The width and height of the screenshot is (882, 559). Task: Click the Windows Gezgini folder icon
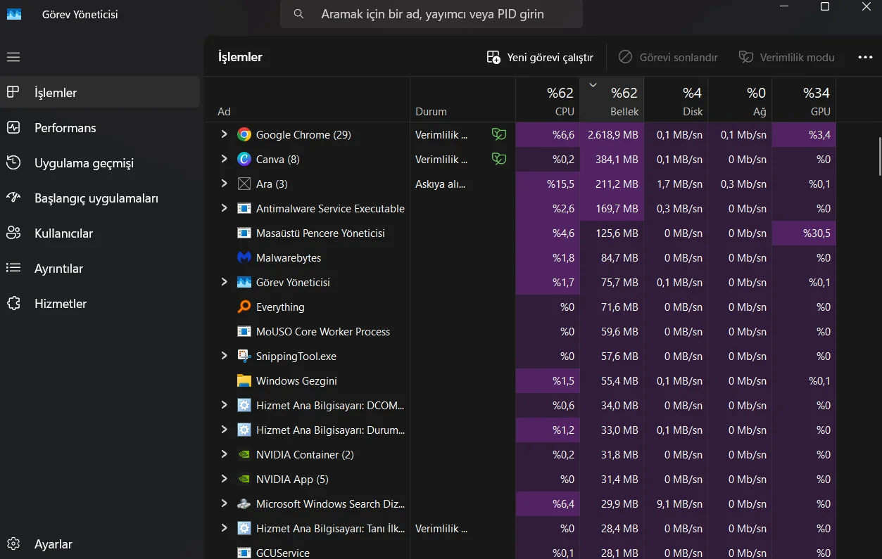click(244, 380)
